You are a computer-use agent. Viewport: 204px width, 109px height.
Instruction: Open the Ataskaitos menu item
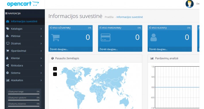pyautogui.click(x=25, y=80)
